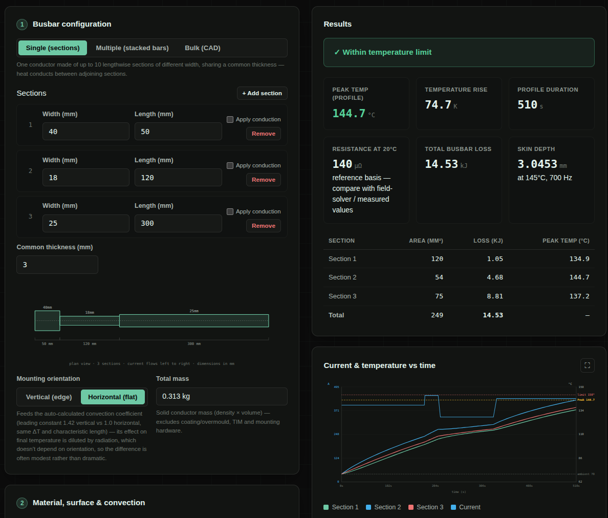Click the LOSS (KJ) column header
The image size is (608, 518).
[x=488, y=241]
